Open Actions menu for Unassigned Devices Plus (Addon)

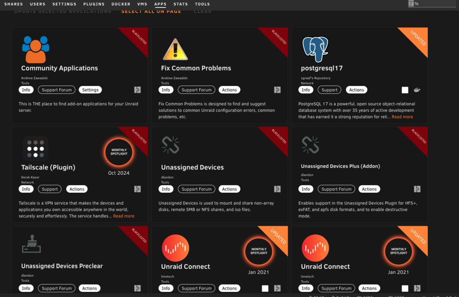[369, 189]
